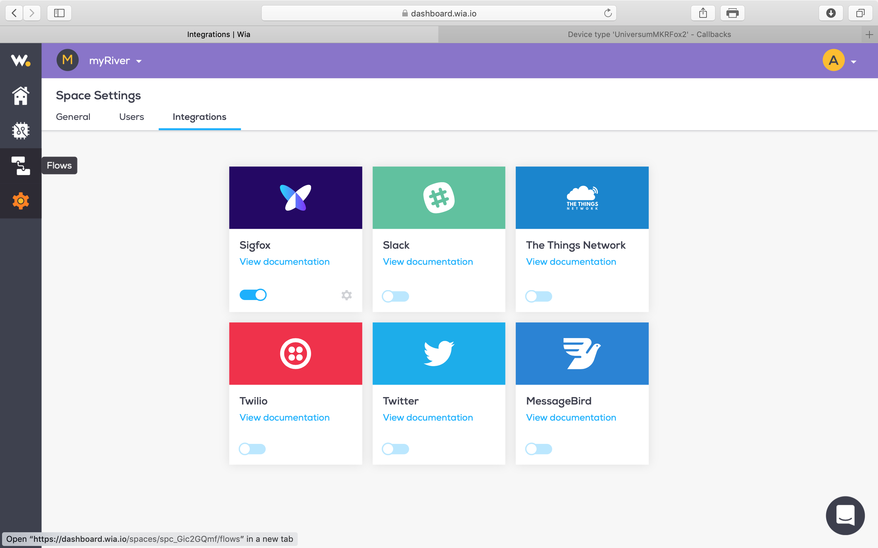Screen dimensions: 878x548
Task: Disable the Sigfox integration toggle
Action: 253,295
